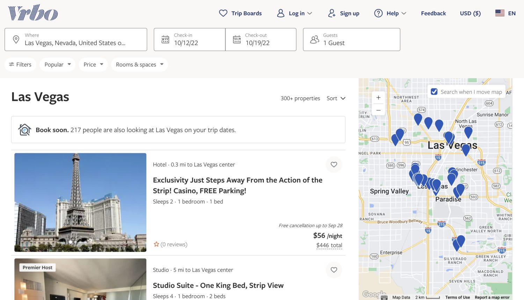Save the Paris-themed hotel with the heart icon

(x=334, y=164)
